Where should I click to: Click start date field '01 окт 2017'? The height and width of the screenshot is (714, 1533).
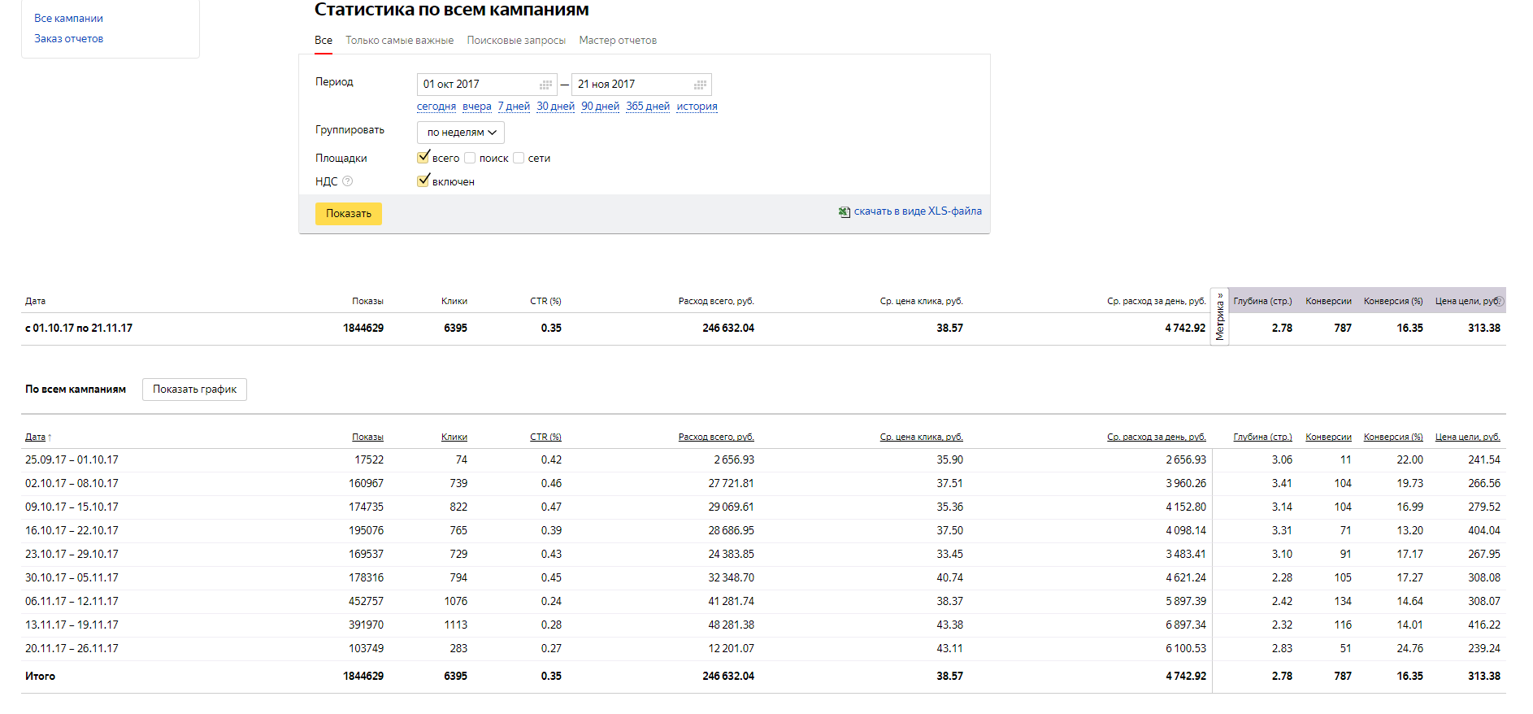(487, 85)
